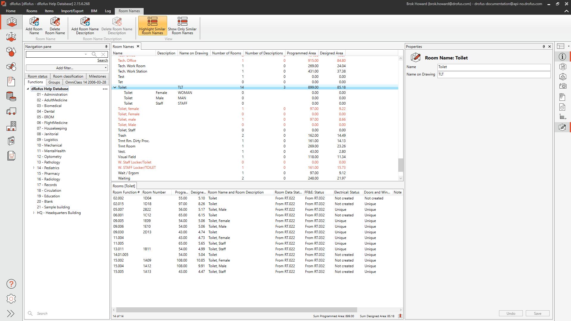This screenshot has height=321, width=571.
Task: Open the settings gear in left sidebar
Action: coord(11,299)
